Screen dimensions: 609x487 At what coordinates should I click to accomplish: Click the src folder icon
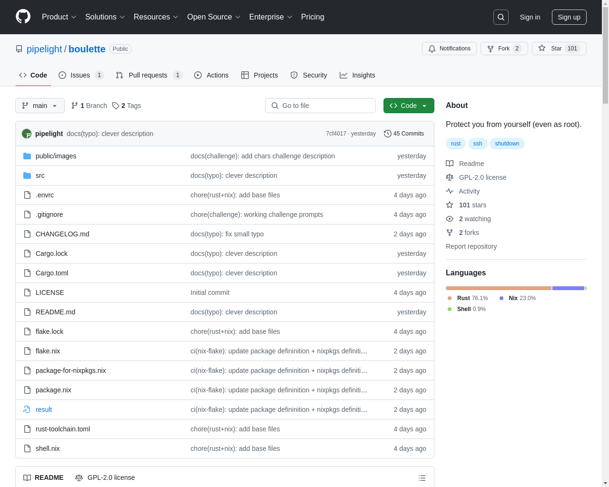[x=27, y=175]
